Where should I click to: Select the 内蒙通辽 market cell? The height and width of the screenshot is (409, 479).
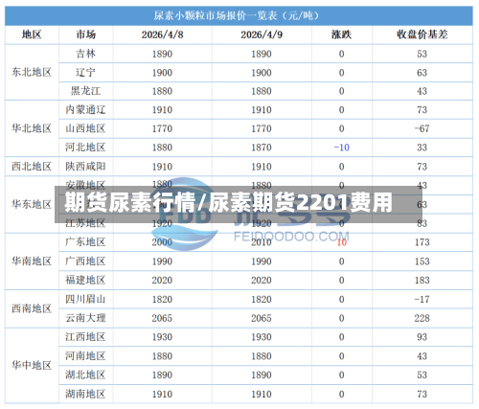85,110
